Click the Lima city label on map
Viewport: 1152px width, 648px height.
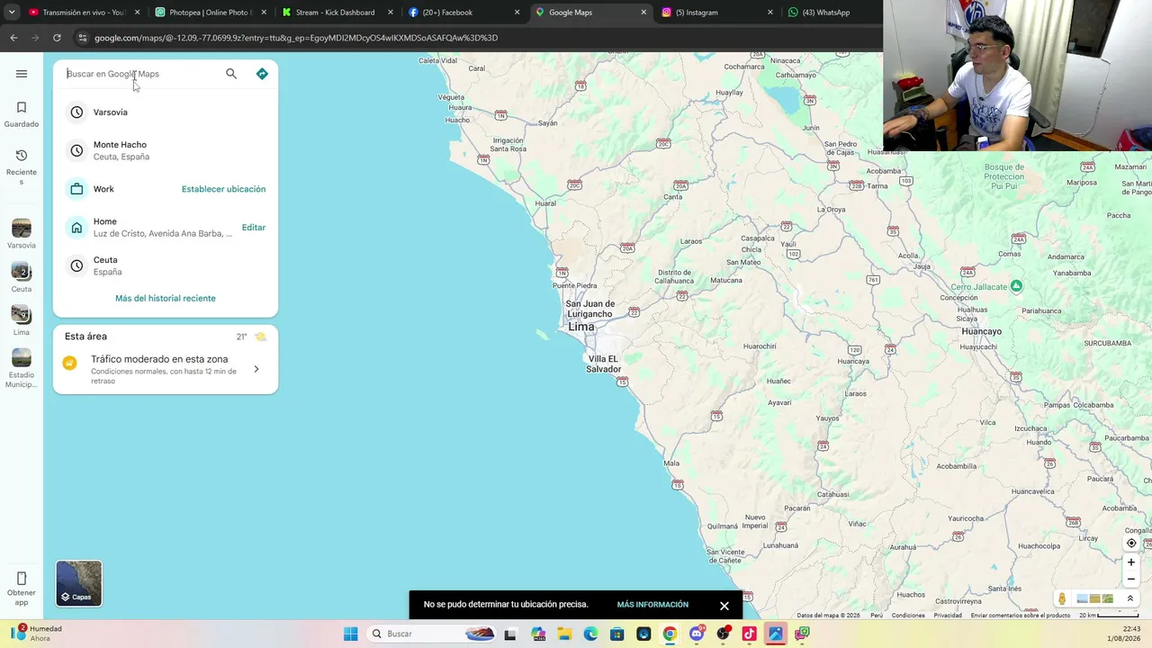tap(581, 327)
